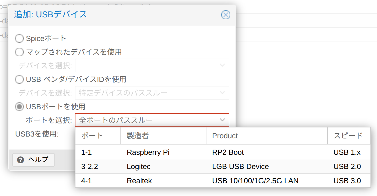The width and height of the screenshot is (377, 196).
Task: Click the RP2 Boot product entry
Action: pos(228,152)
